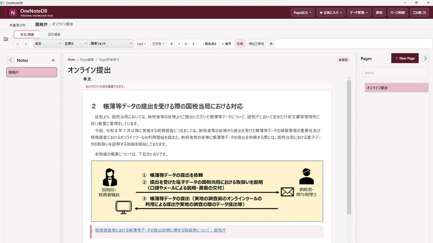
Task: Click the 保存 save button
Action: 379,13
